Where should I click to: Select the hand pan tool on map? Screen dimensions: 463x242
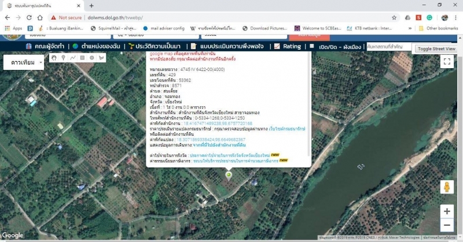tap(54, 58)
